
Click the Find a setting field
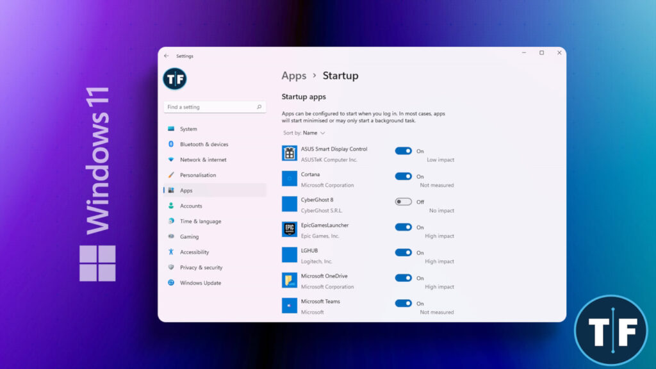[208, 107]
